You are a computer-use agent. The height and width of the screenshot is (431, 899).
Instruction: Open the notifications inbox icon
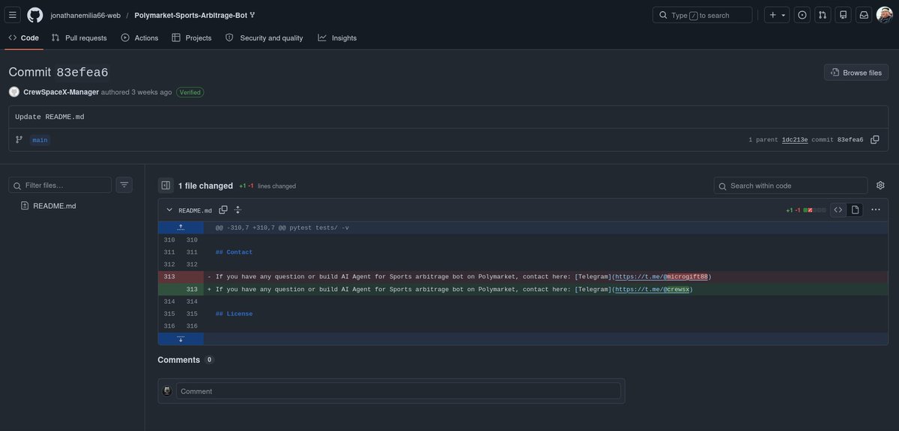(864, 15)
